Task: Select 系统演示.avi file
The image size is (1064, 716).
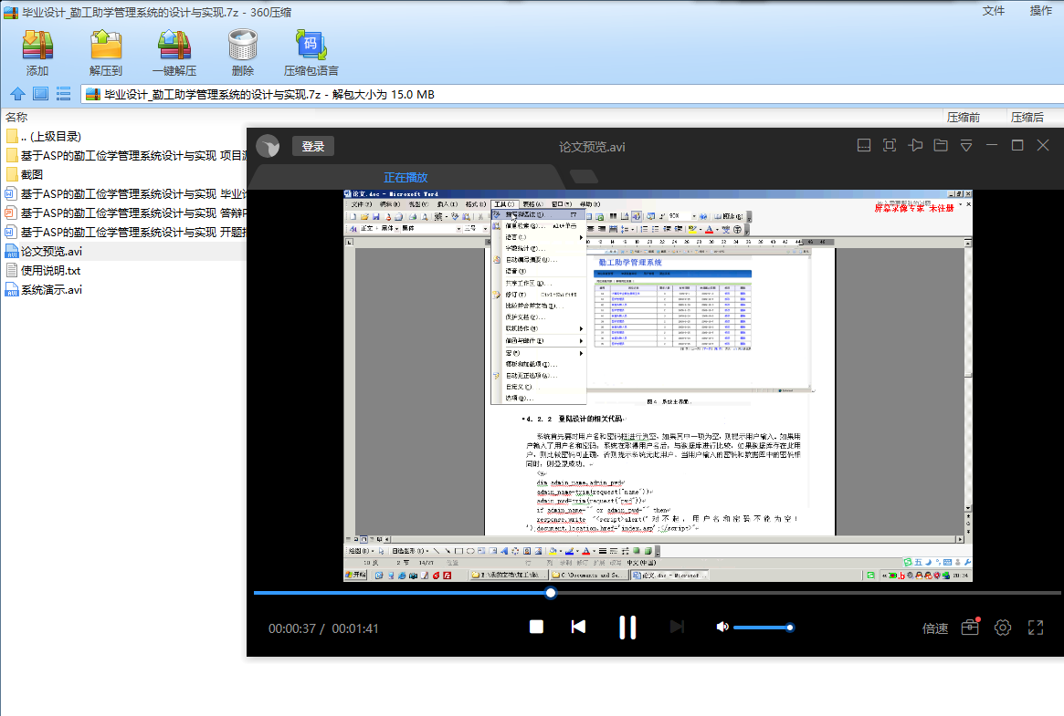Action: [44, 290]
